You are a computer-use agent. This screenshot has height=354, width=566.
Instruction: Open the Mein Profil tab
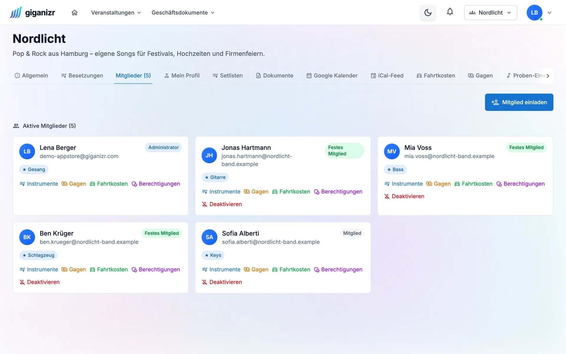tap(182, 76)
